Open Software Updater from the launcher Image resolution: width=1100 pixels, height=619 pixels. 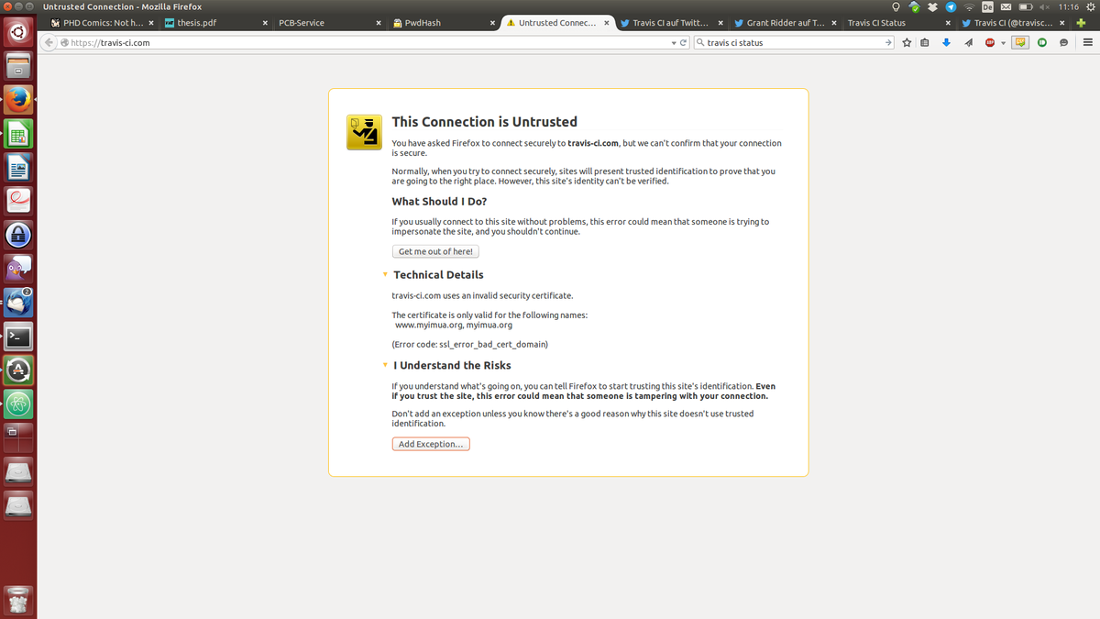tap(18, 370)
